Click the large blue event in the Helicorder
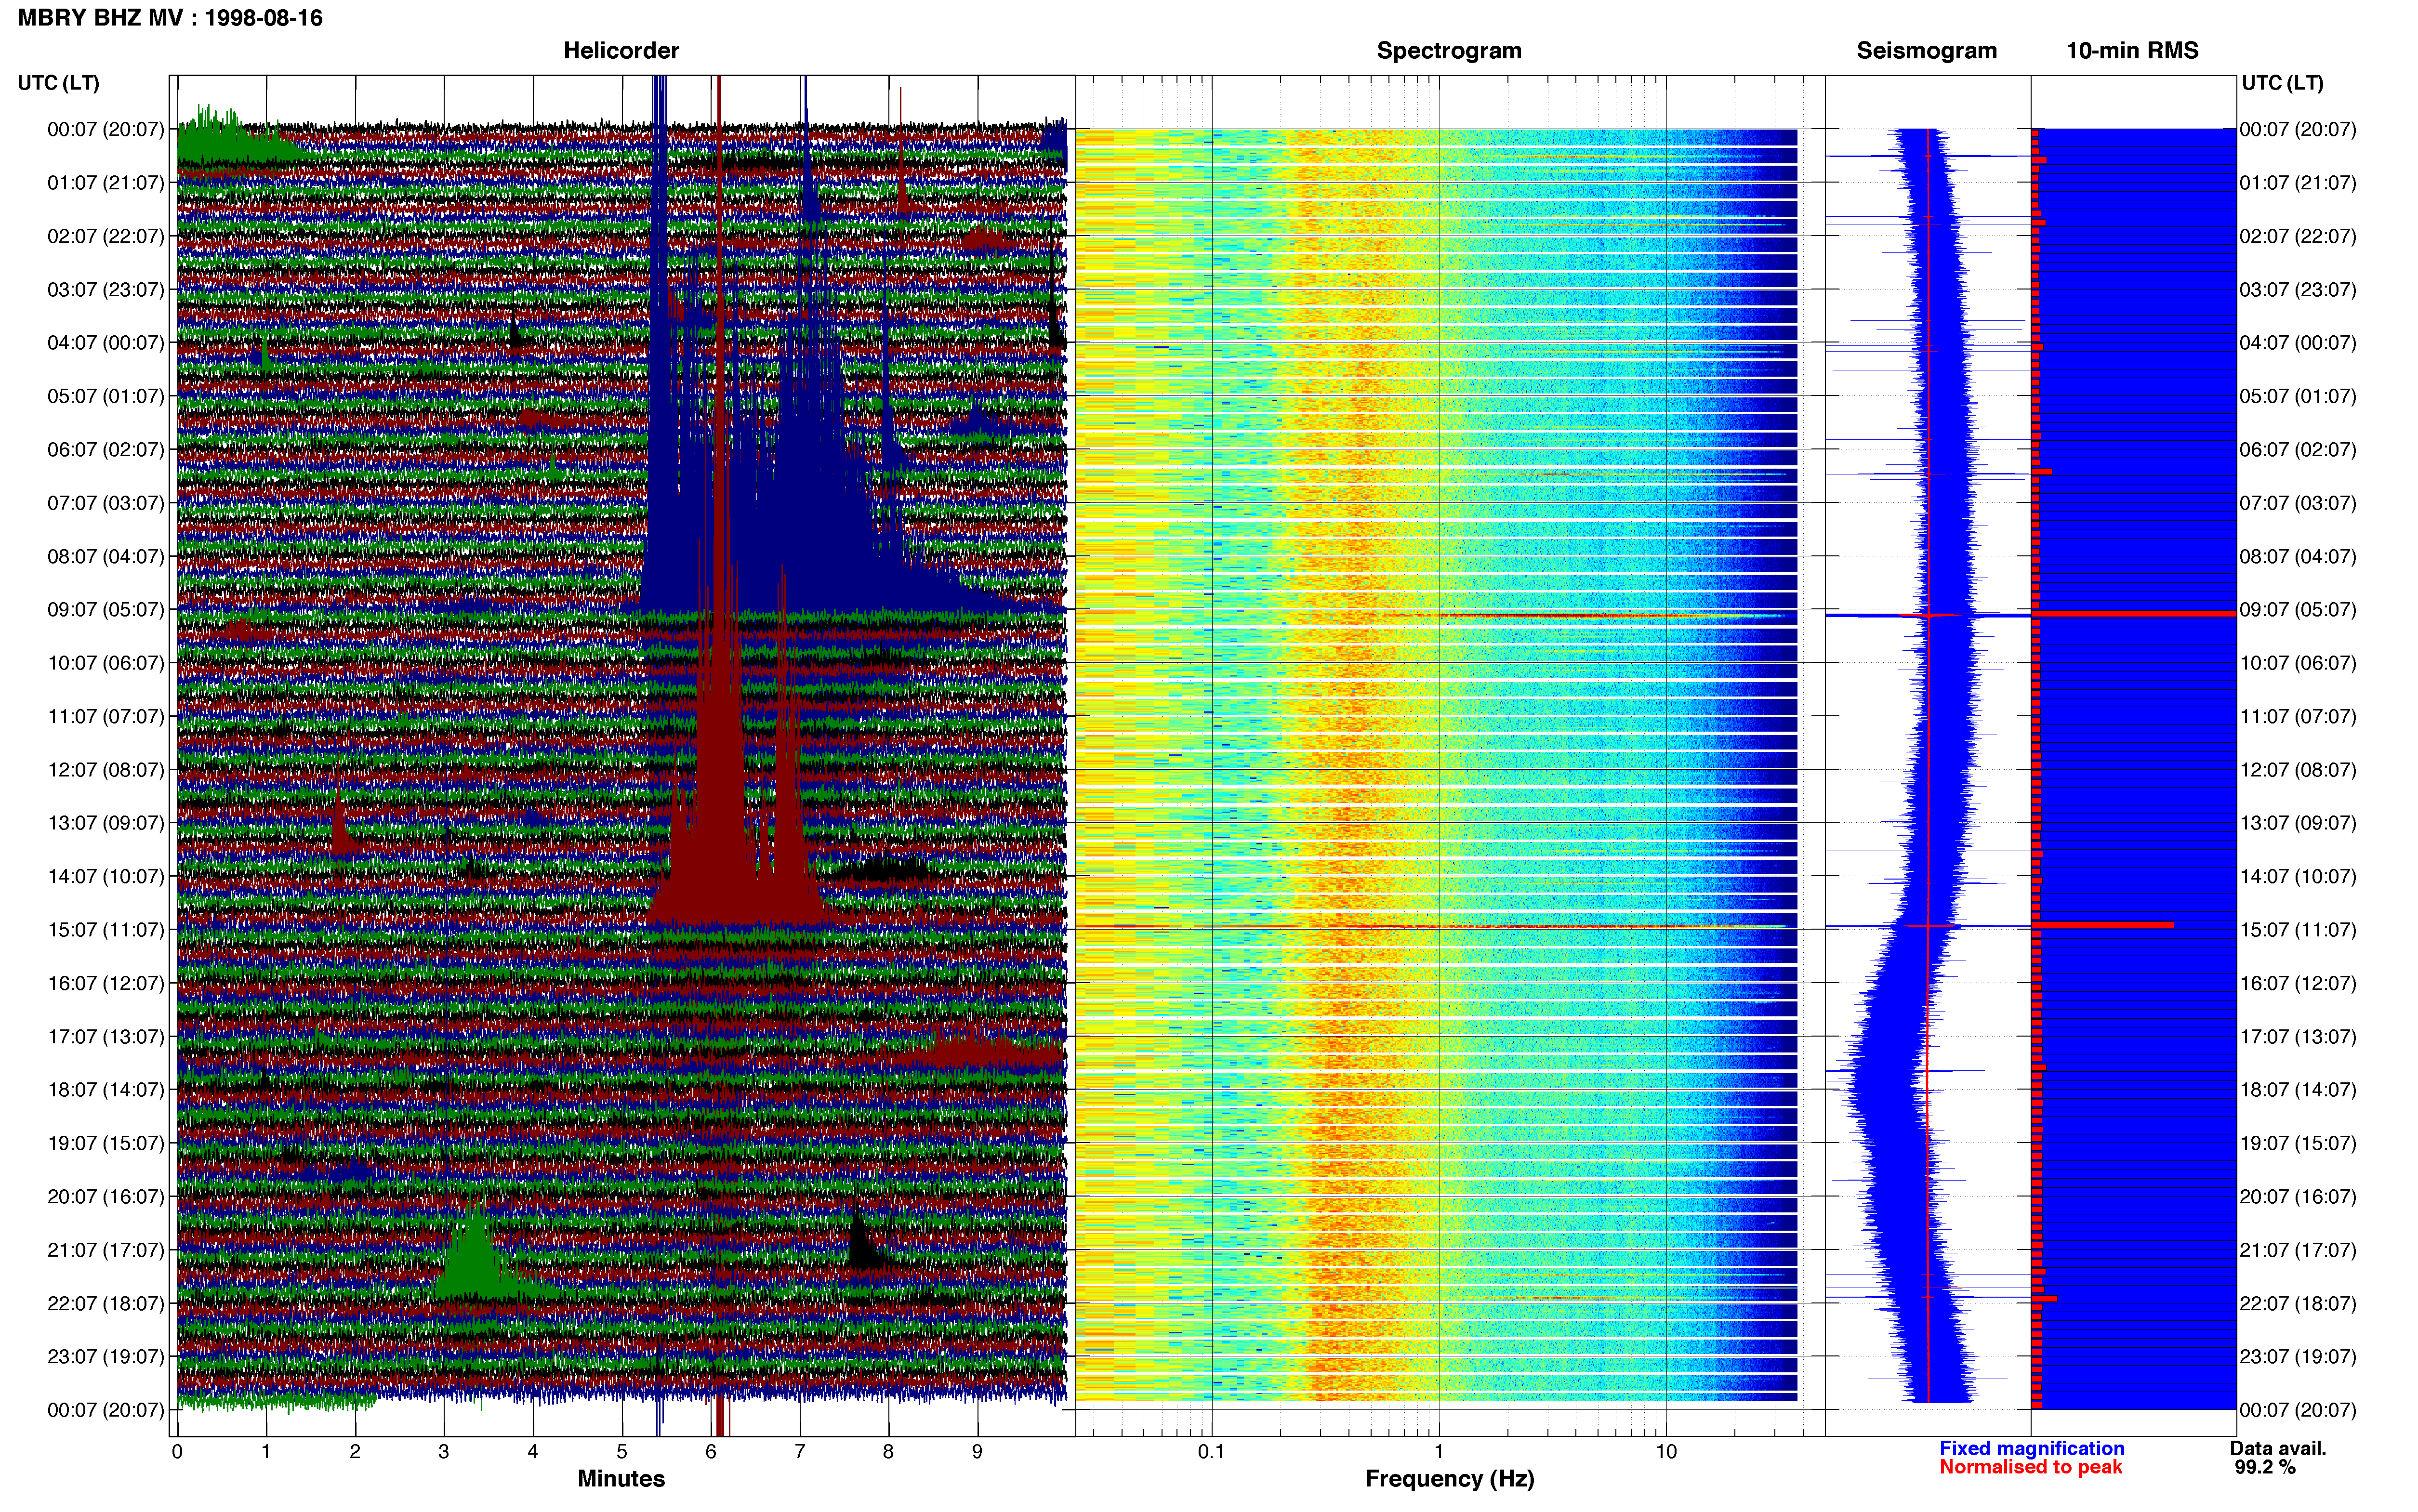The width and height of the screenshot is (2418, 1512). click(x=780, y=500)
